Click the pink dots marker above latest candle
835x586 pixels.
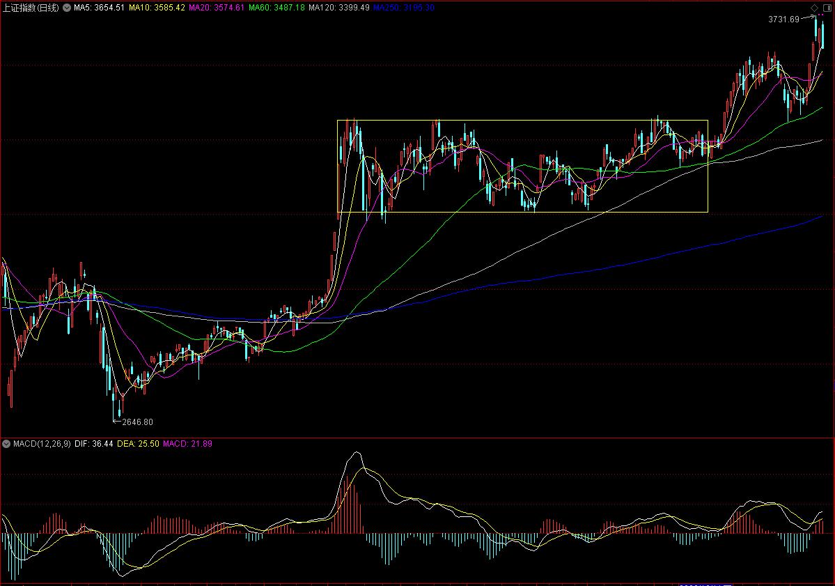820,15
